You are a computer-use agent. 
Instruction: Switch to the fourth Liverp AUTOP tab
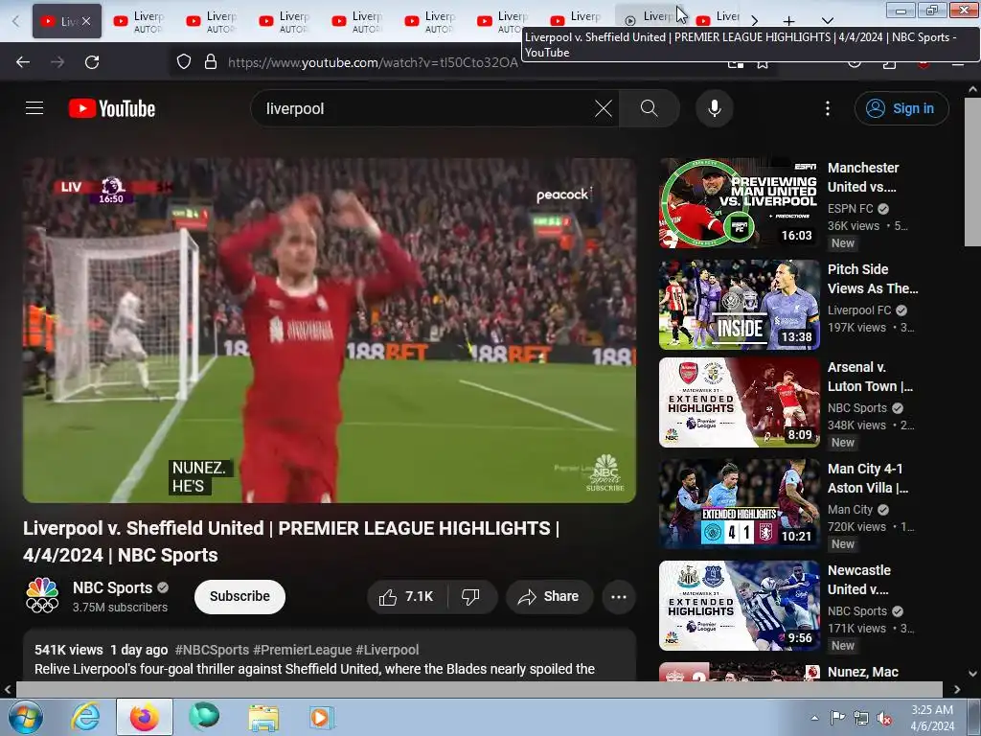285,21
